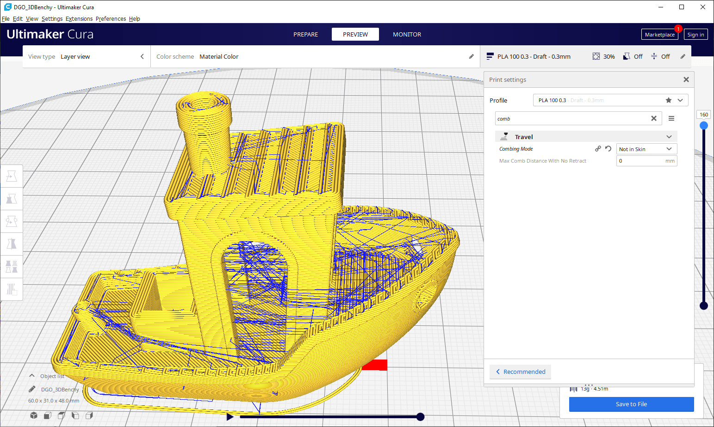
Task: Open the Per Model Settings tool
Action: tap(12, 267)
